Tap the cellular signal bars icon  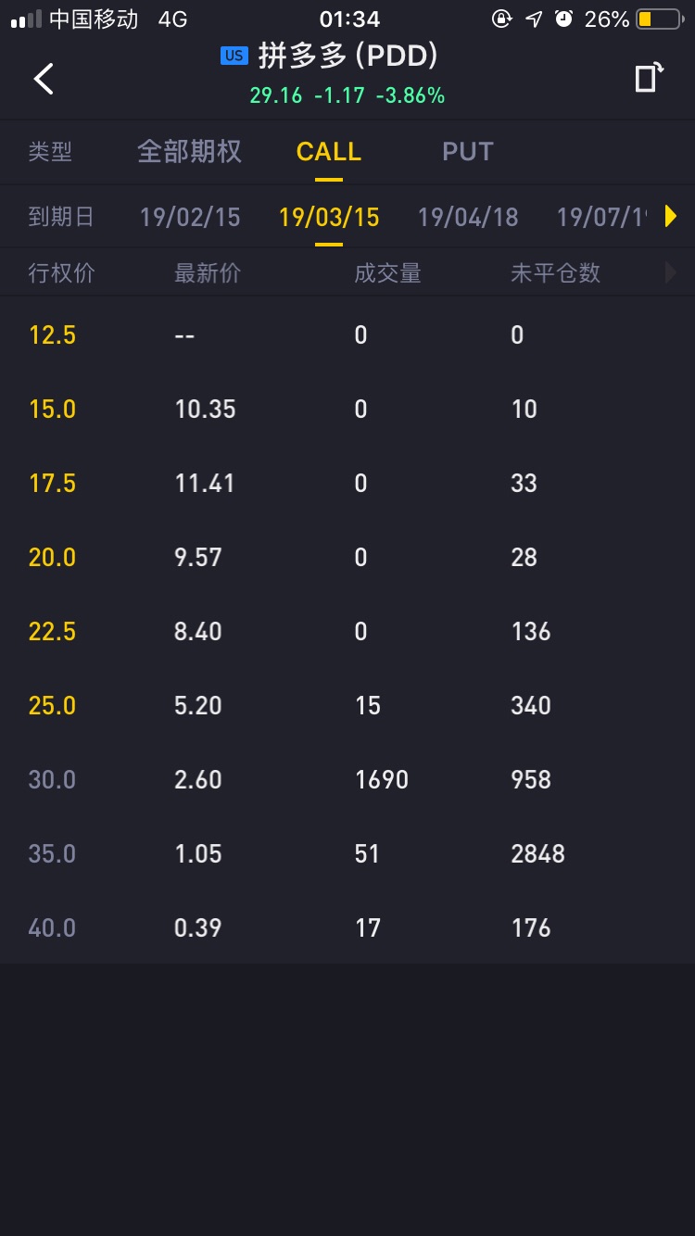pyautogui.click(x=26, y=19)
